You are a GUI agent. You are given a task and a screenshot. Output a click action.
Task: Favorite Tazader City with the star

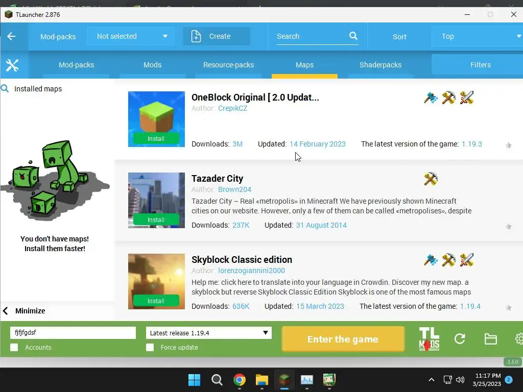[x=508, y=226]
